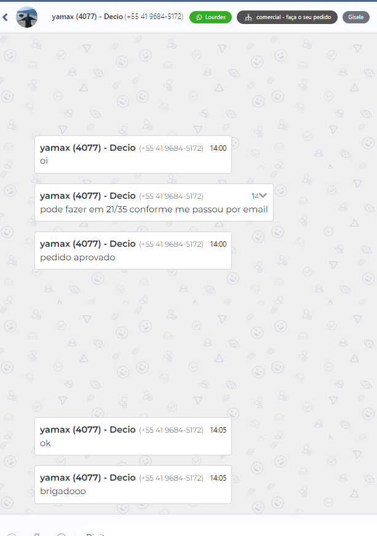Image resolution: width=377 pixels, height=536 pixels.
Task: Go back using the left chevron arrow
Action: [5, 17]
